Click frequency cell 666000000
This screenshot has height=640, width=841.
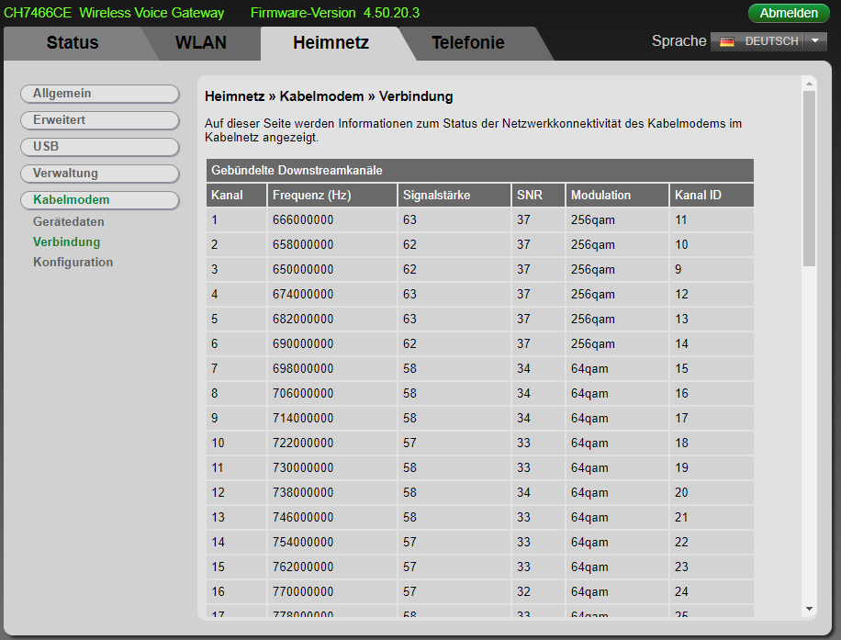[332, 220]
